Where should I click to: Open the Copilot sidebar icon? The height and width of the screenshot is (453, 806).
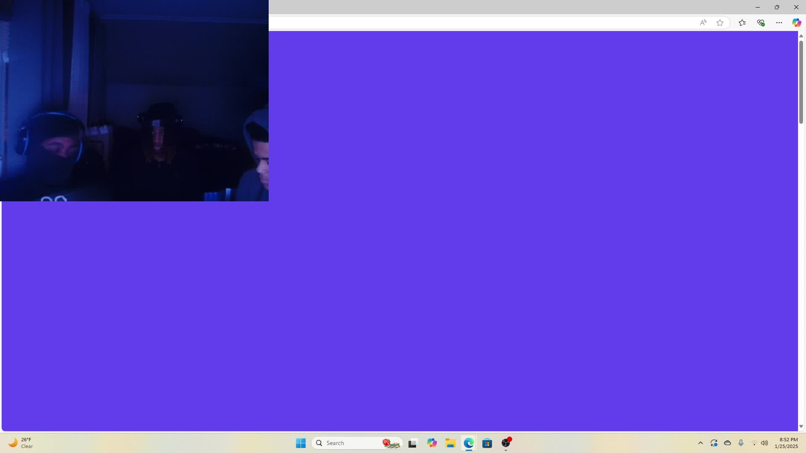(796, 23)
